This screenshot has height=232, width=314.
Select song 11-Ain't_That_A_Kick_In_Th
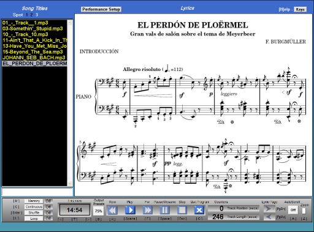[34, 40]
